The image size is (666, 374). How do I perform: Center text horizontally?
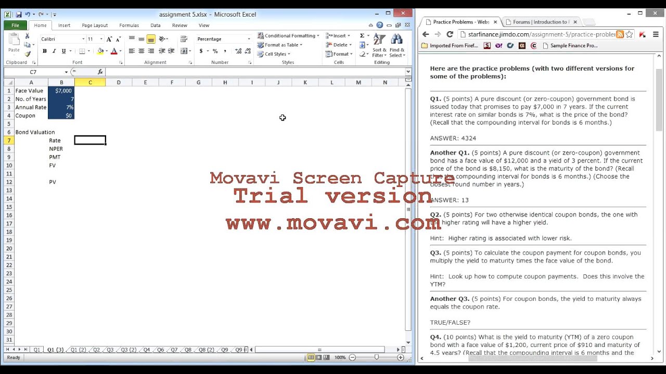pyautogui.click(x=141, y=51)
